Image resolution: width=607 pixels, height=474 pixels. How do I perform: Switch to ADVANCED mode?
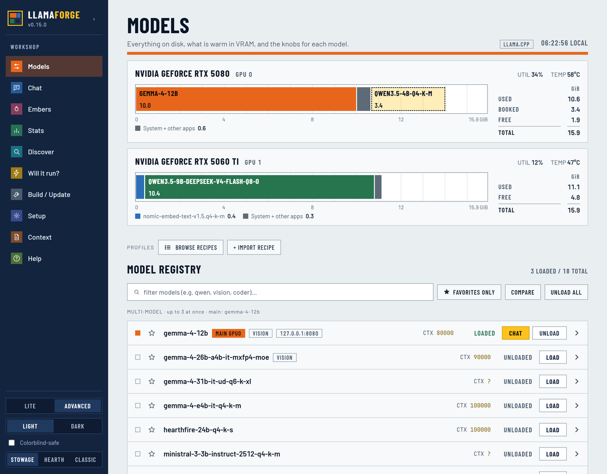click(x=78, y=406)
